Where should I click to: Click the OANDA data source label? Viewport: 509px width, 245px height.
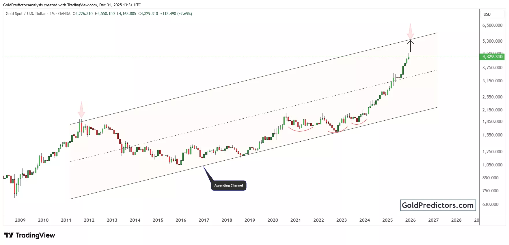(64, 14)
